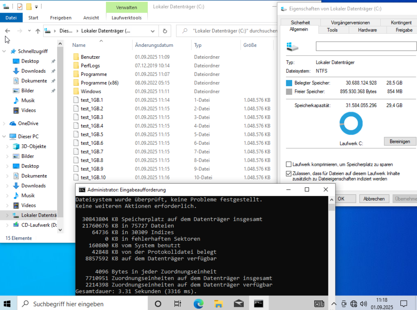Enable the drive compression checkbox

(289, 164)
